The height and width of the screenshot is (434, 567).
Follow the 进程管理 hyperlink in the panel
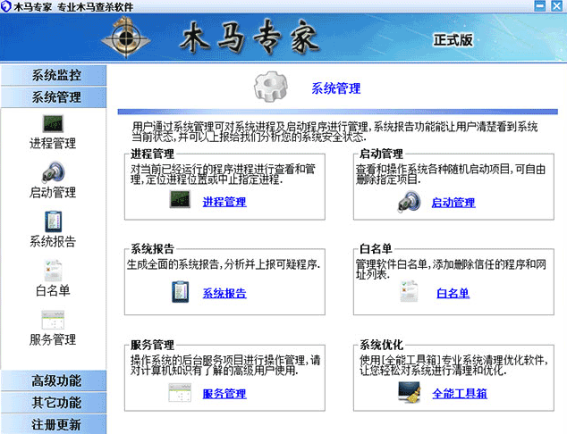click(x=224, y=202)
